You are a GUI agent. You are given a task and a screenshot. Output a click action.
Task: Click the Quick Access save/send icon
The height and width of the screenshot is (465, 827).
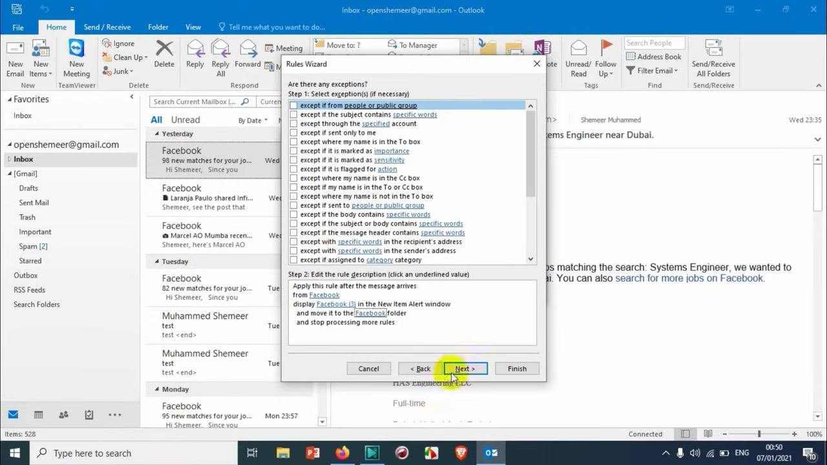tap(16, 9)
